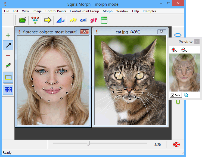This screenshot has width=202, height=157.
Task: Select the red minus delete point tool
Action: tap(8, 55)
